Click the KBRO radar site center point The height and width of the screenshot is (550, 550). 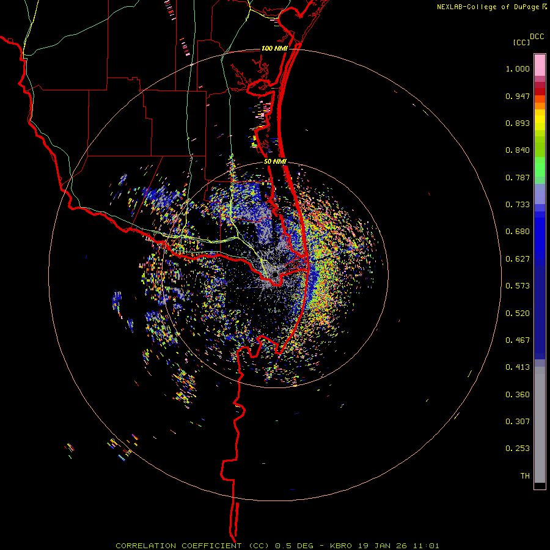pos(275,274)
